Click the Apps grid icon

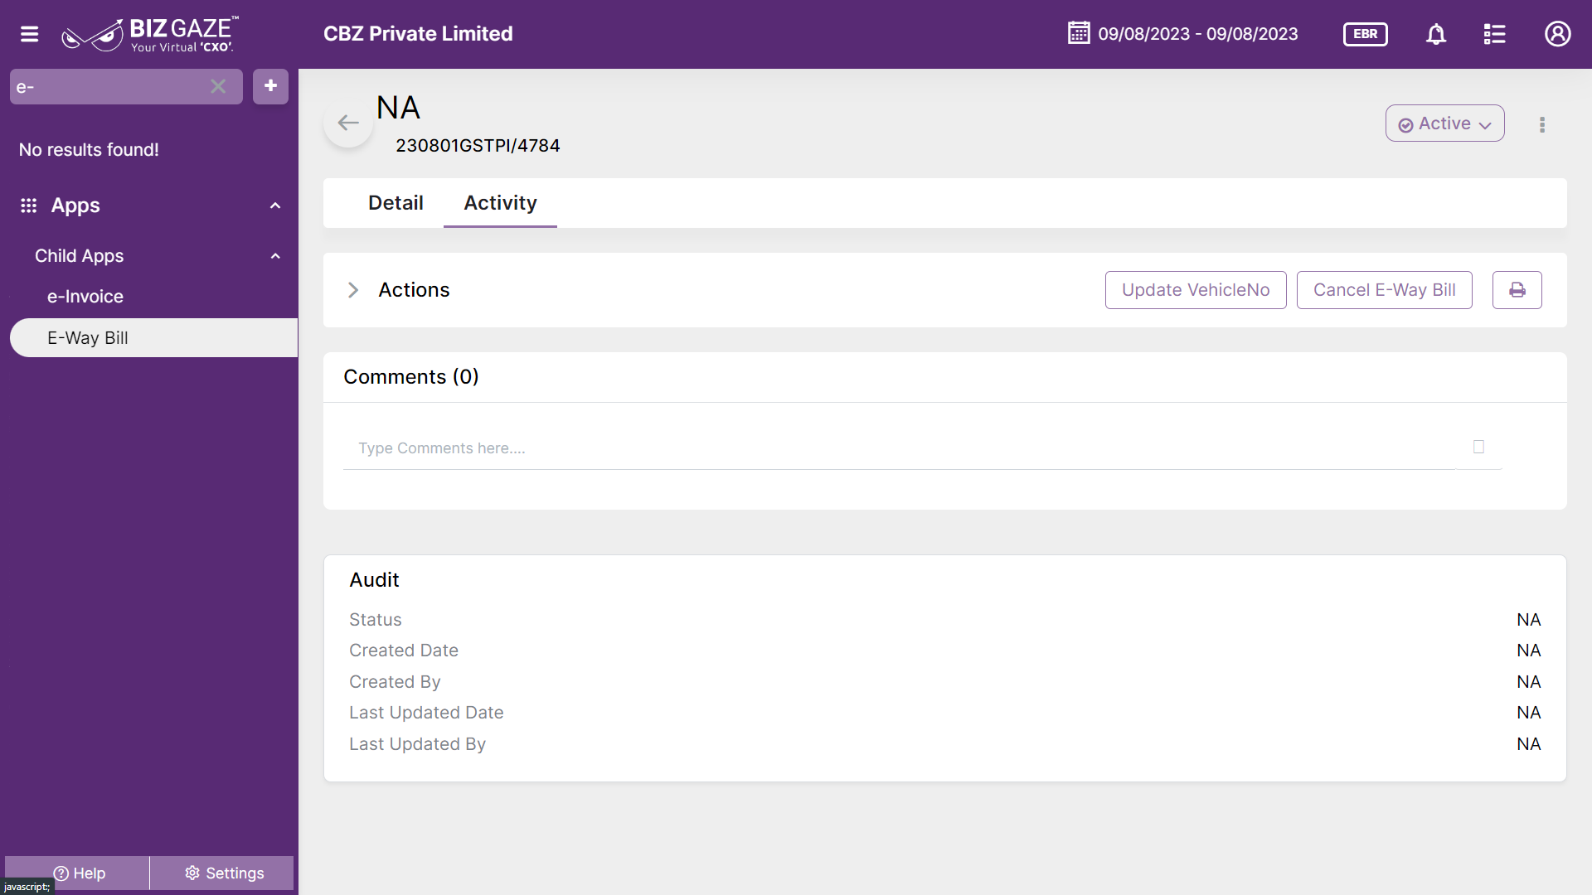point(29,206)
